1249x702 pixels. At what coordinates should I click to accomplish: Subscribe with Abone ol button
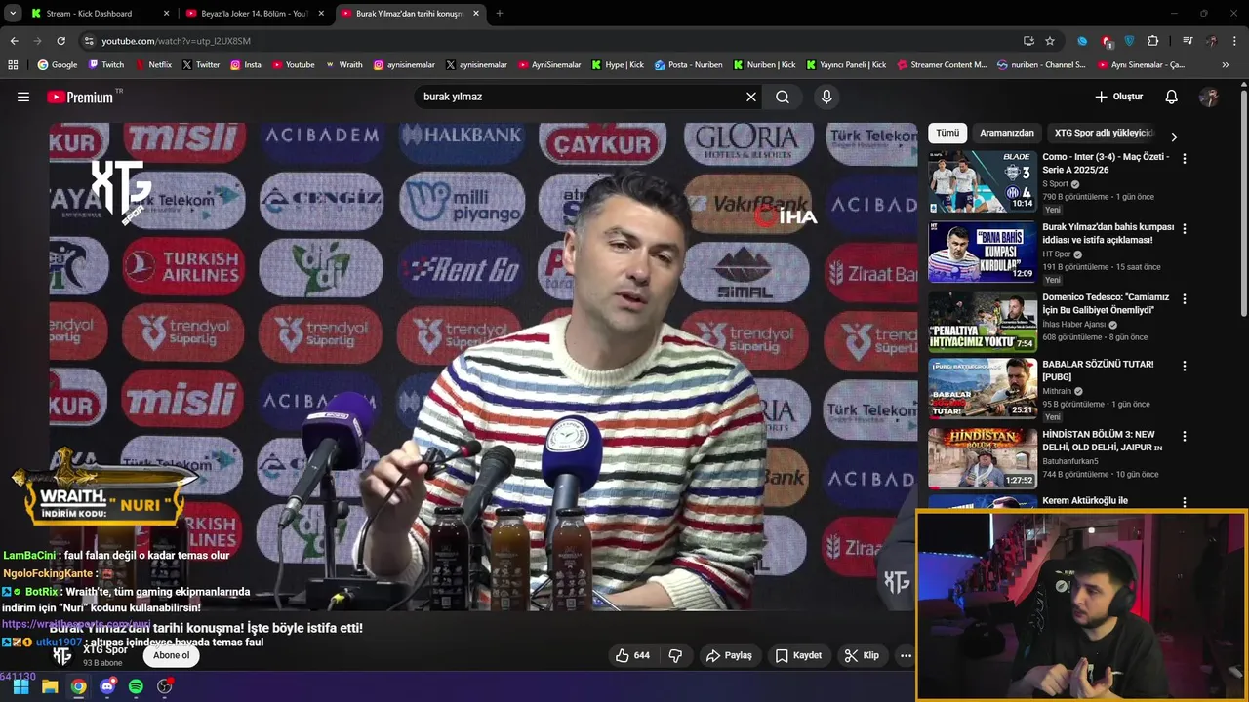click(x=171, y=655)
